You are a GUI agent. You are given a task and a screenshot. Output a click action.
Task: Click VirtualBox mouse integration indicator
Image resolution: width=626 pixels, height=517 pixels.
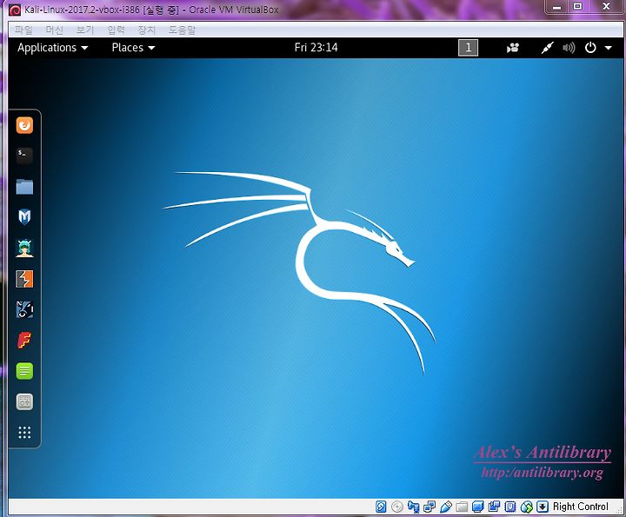(x=527, y=507)
